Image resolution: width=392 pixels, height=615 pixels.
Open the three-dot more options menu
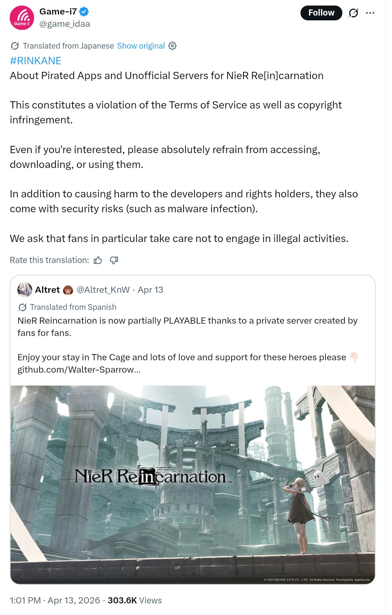[x=370, y=13]
